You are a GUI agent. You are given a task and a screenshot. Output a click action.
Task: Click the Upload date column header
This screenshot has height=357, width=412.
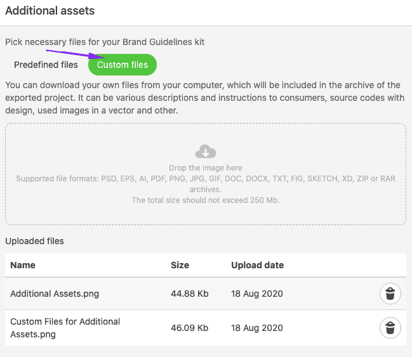point(258,265)
